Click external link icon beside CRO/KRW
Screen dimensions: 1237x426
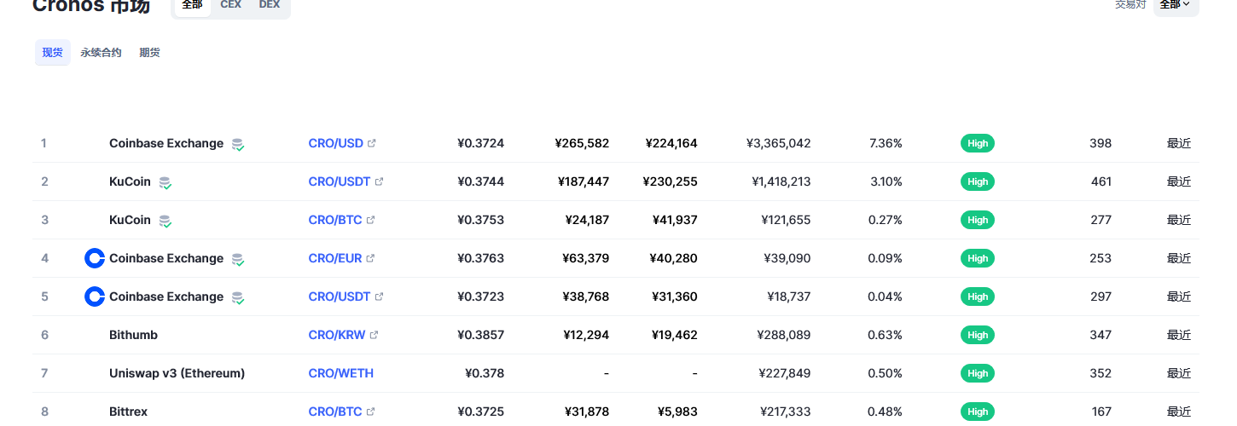[374, 335]
